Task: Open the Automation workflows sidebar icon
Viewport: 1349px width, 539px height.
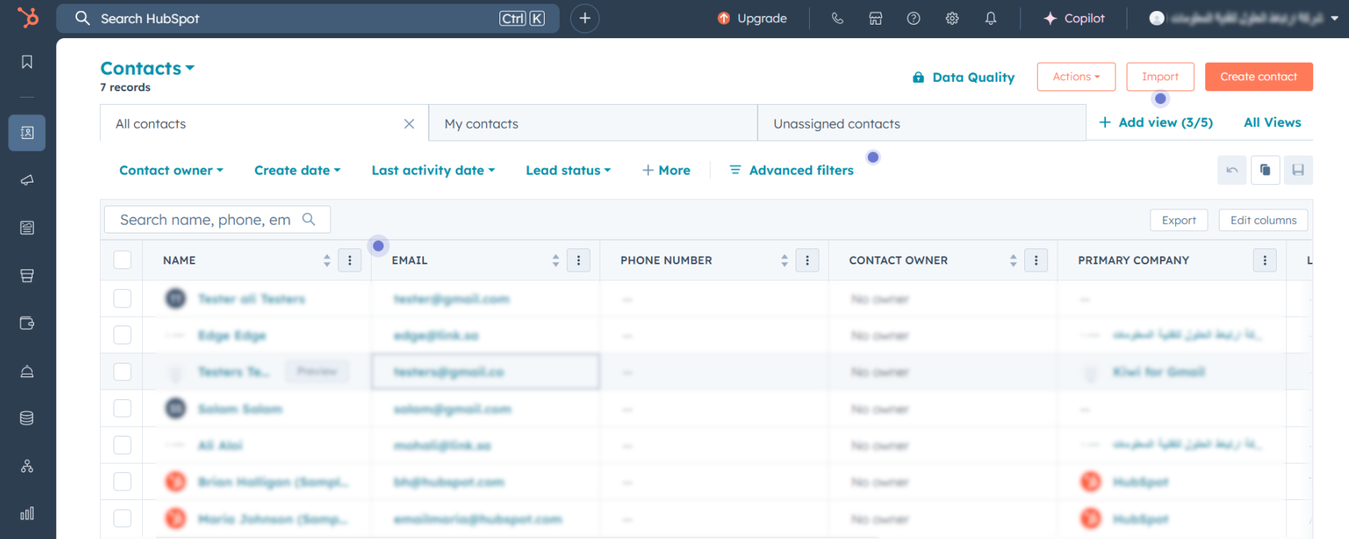Action: point(27,466)
